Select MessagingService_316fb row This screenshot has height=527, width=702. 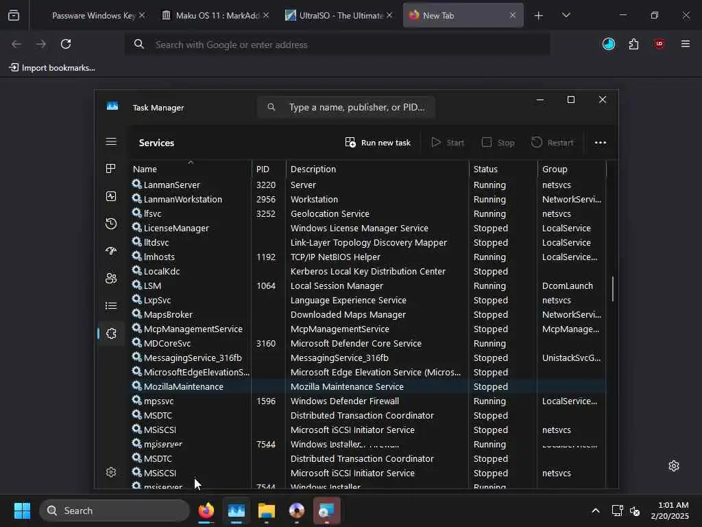pos(367,358)
